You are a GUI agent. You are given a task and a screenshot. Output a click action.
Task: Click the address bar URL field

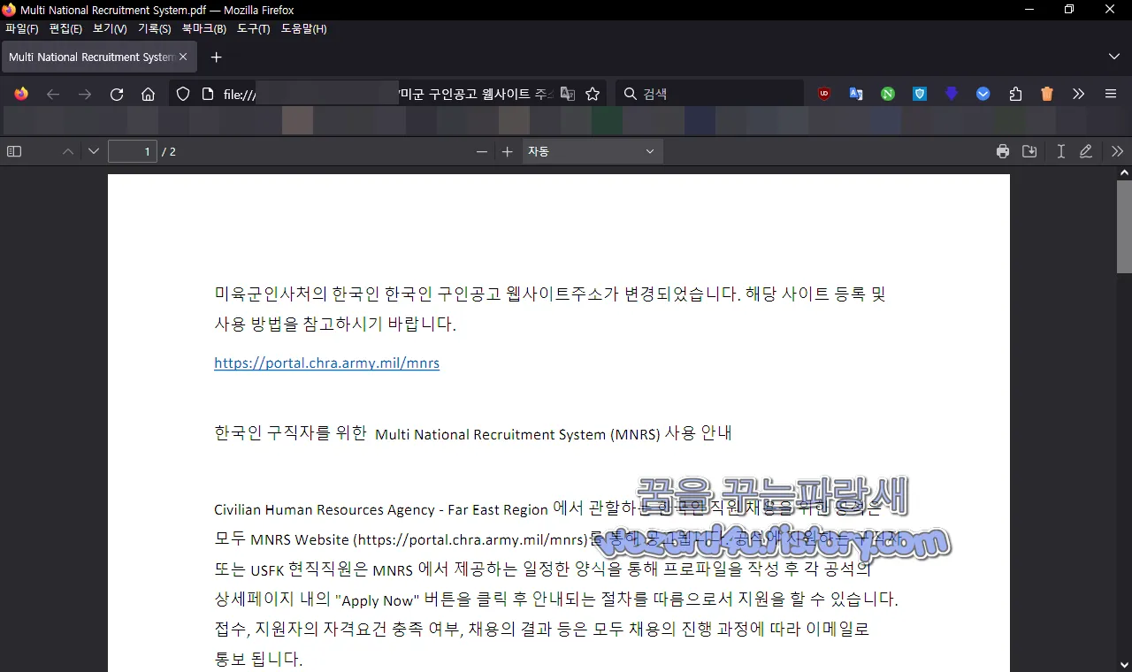tap(389, 94)
